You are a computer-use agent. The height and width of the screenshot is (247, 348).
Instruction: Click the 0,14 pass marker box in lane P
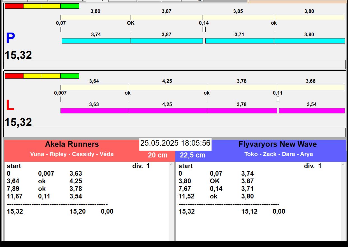tap(204, 29)
